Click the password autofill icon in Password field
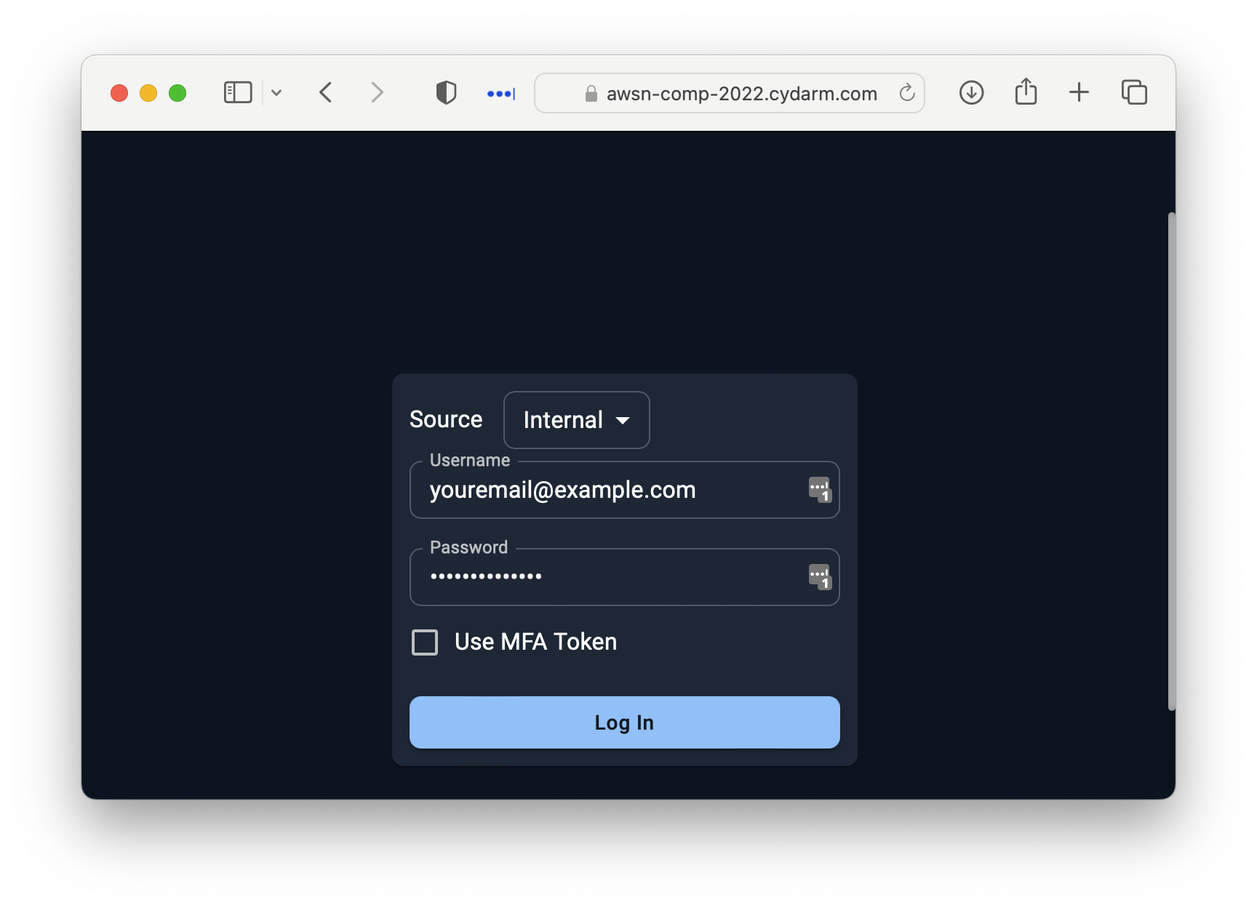 click(x=820, y=577)
